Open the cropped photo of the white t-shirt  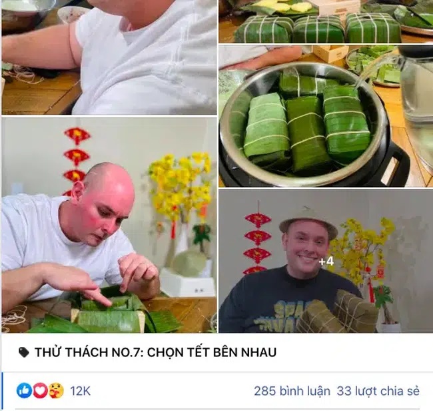[x=109, y=57]
